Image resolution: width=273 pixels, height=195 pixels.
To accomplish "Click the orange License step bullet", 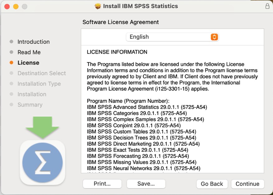I will (12, 63).
